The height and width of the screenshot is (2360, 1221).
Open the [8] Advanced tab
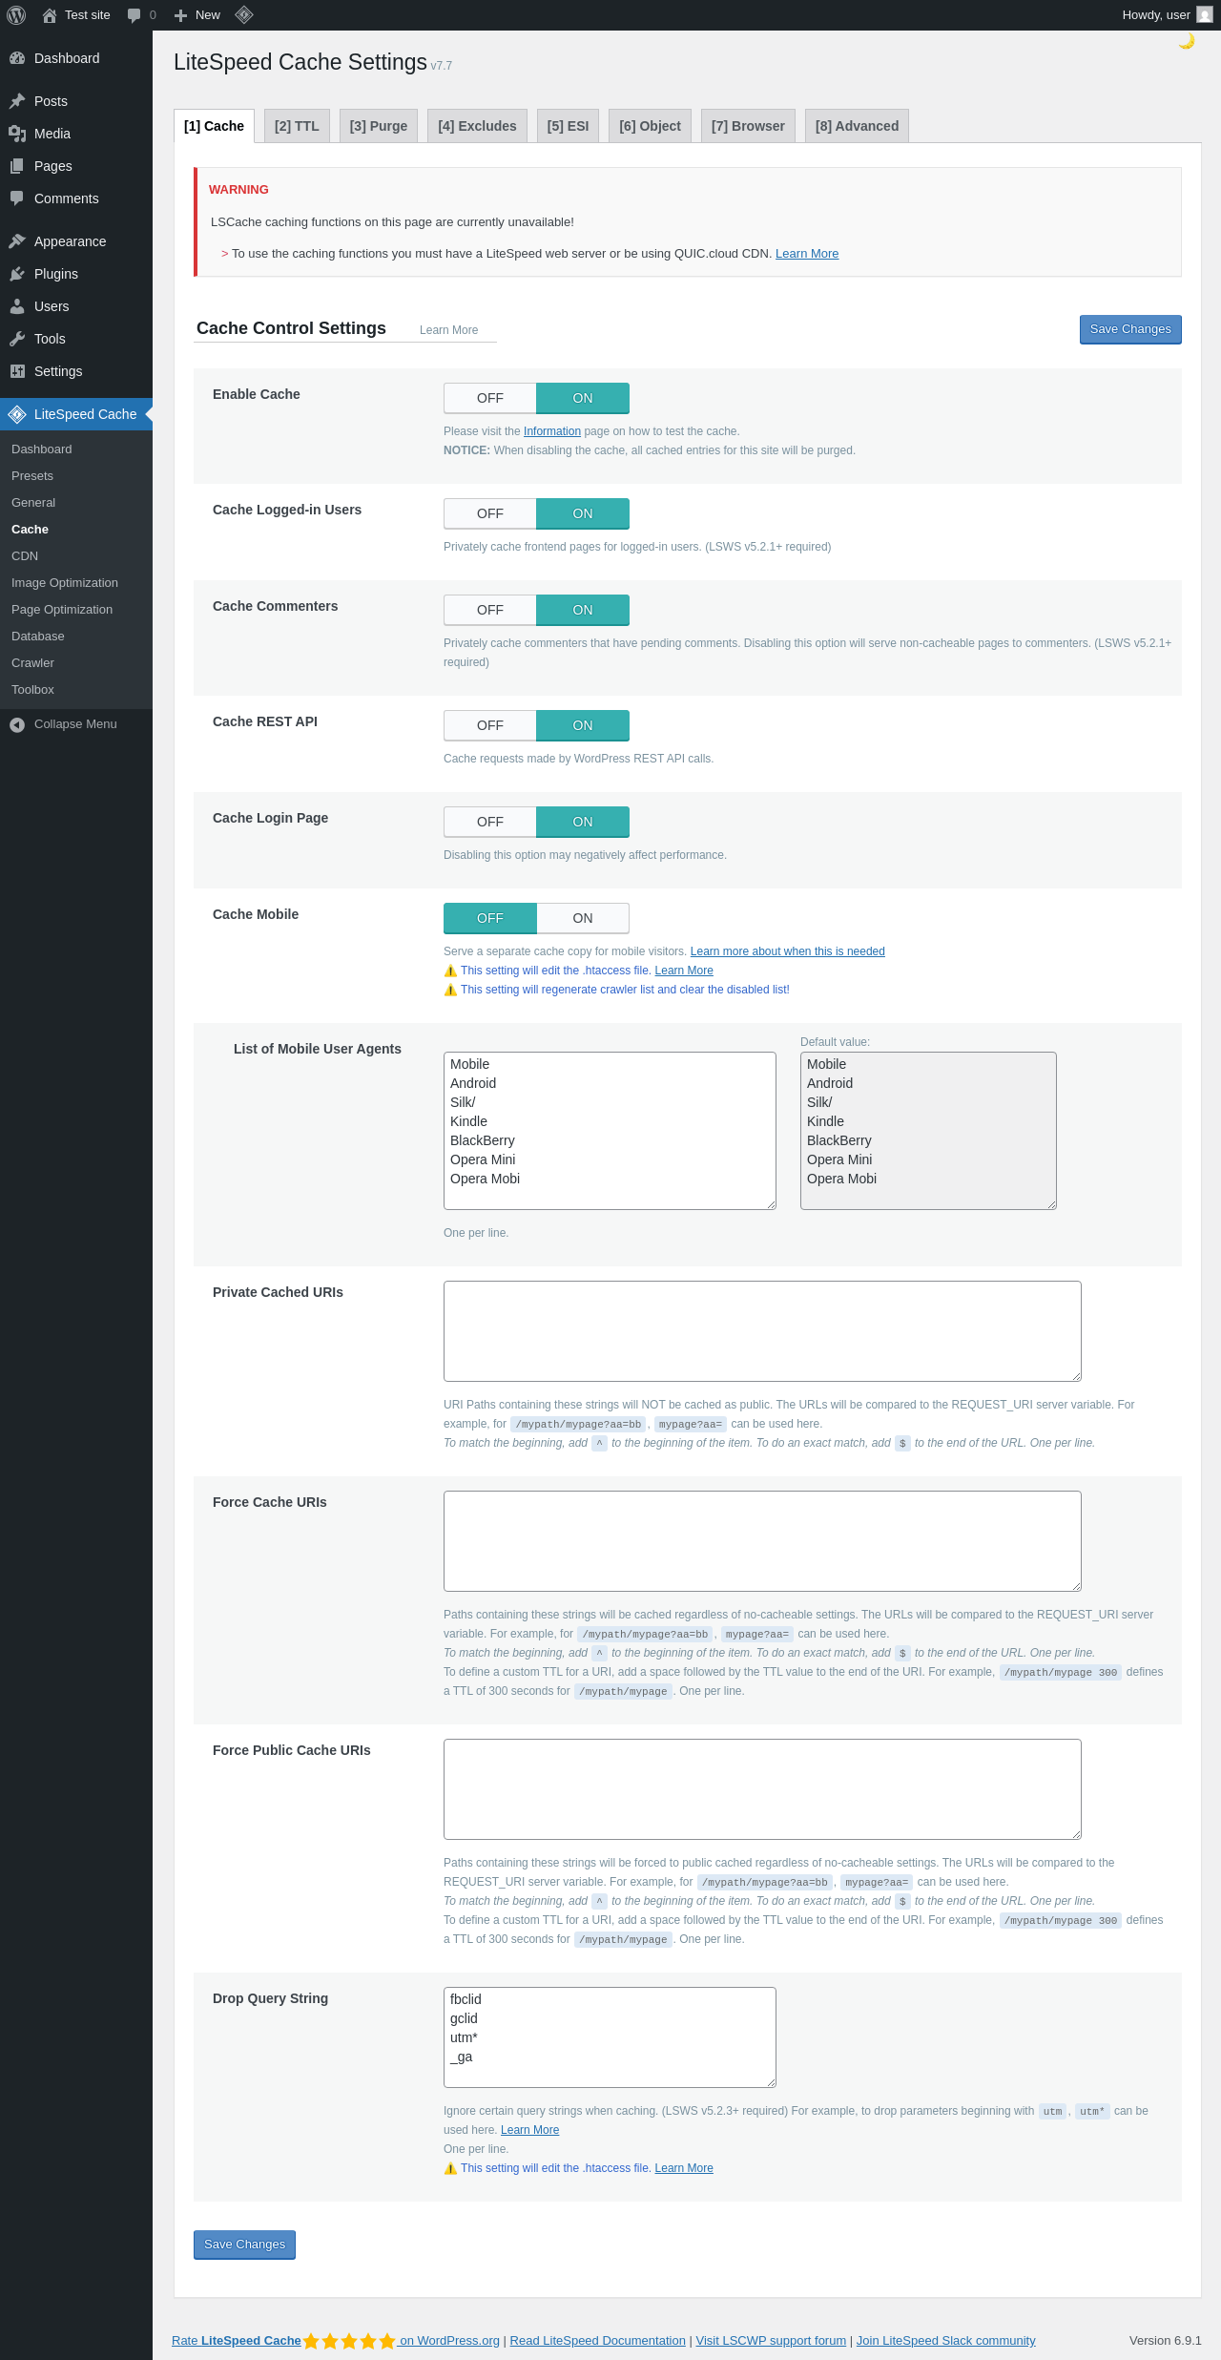click(x=857, y=126)
